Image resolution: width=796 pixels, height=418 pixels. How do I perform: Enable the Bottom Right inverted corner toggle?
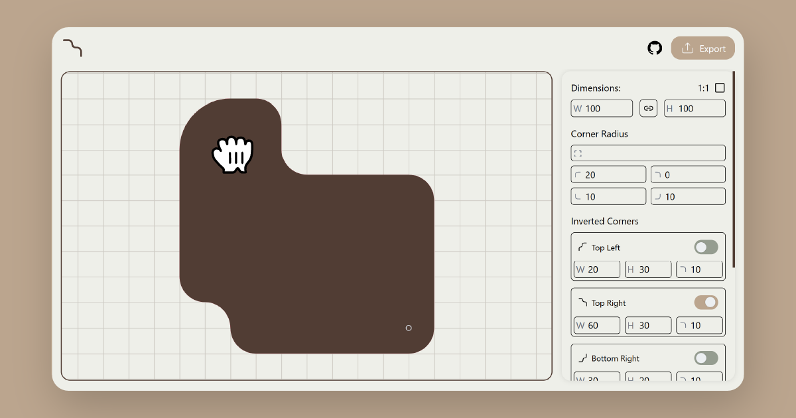click(706, 358)
